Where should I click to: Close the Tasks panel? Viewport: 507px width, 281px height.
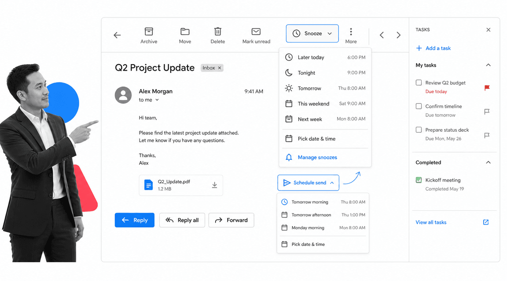tap(488, 30)
